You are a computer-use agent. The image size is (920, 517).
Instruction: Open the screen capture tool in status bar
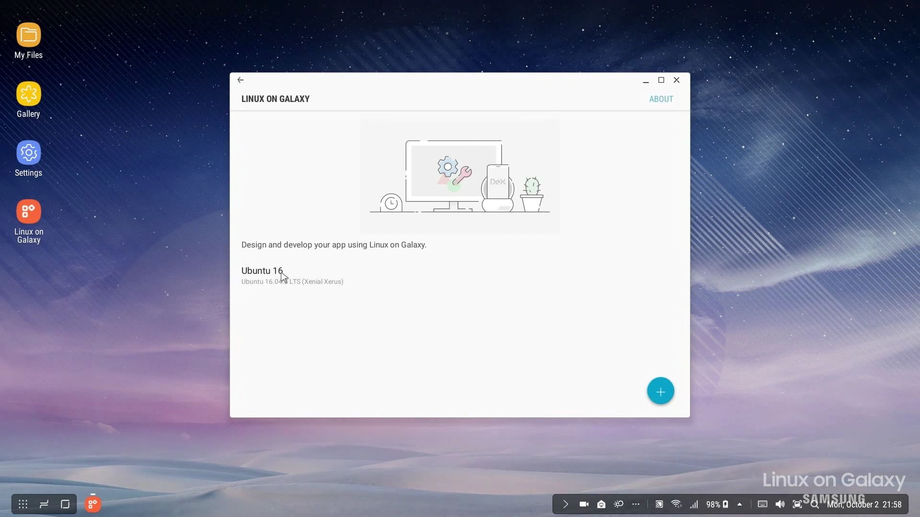[797, 504]
